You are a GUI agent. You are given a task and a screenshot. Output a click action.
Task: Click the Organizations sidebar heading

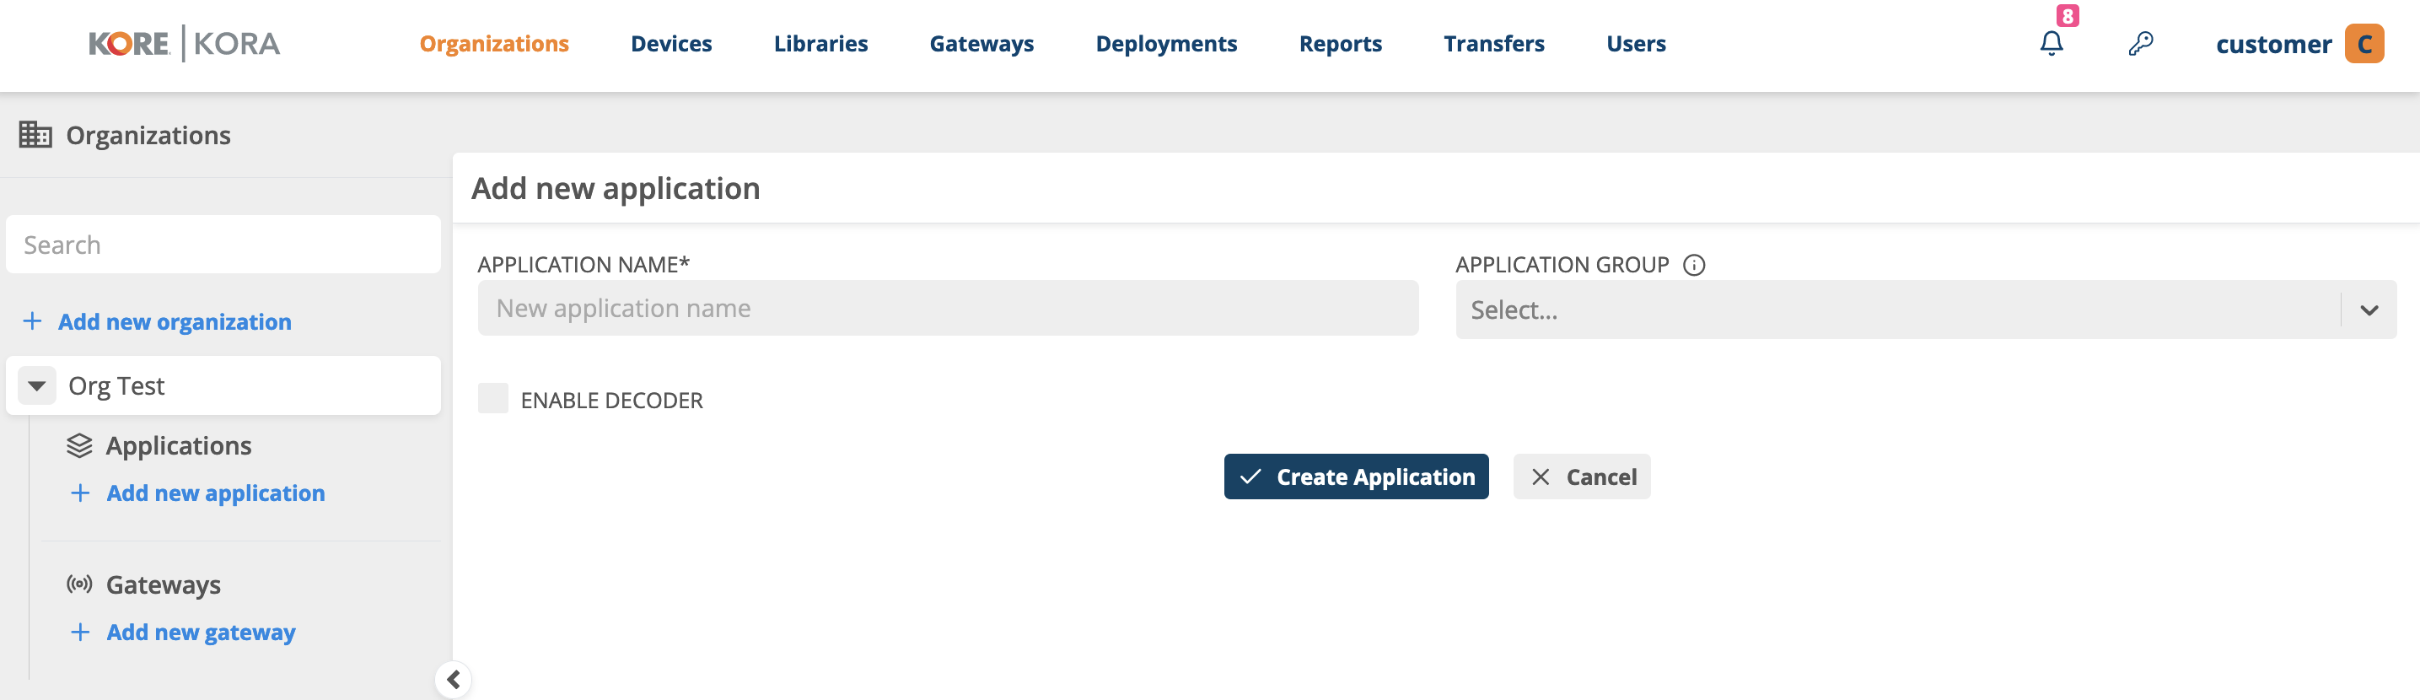[148, 135]
